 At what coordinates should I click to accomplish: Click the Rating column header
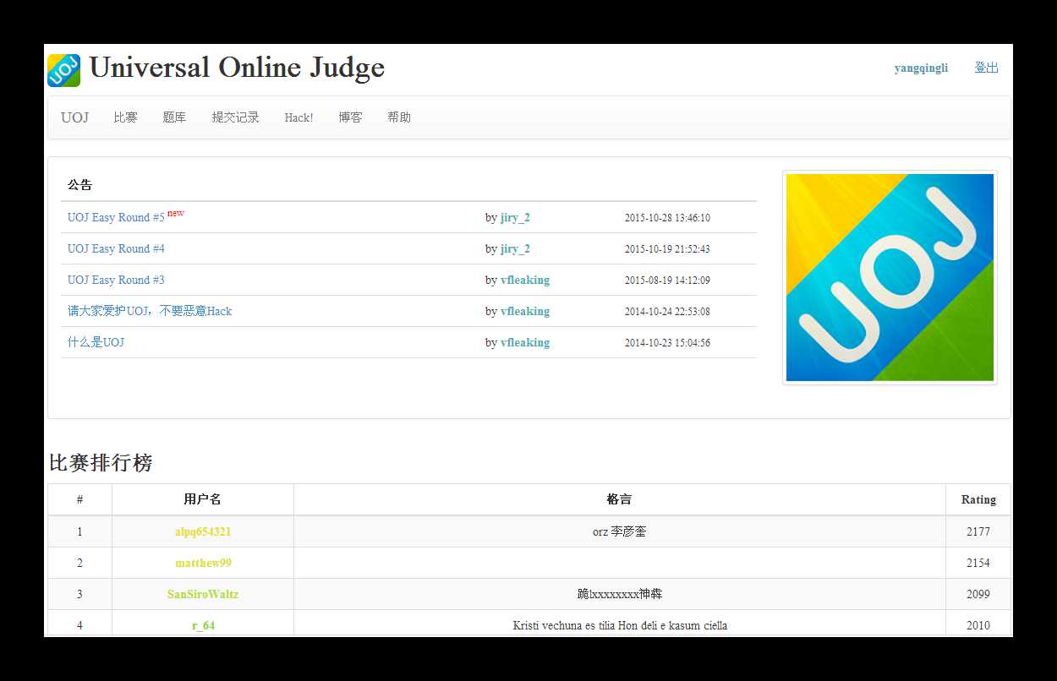(978, 500)
